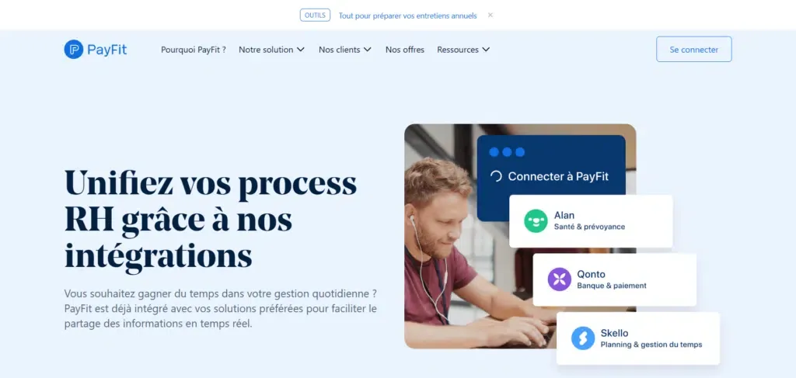Image resolution: width=796 pixels, height=378 pixels.
Task: Click the loading spinner beside Connecter à PayFit
Action: point(495,176)
